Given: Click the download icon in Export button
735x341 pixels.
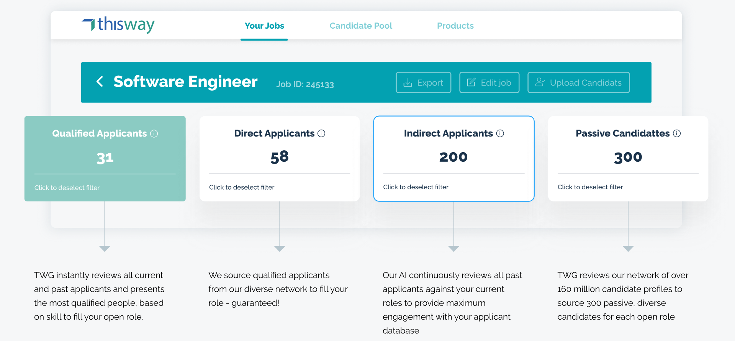Looking at the screenshot, I should (x=408, y=83).
